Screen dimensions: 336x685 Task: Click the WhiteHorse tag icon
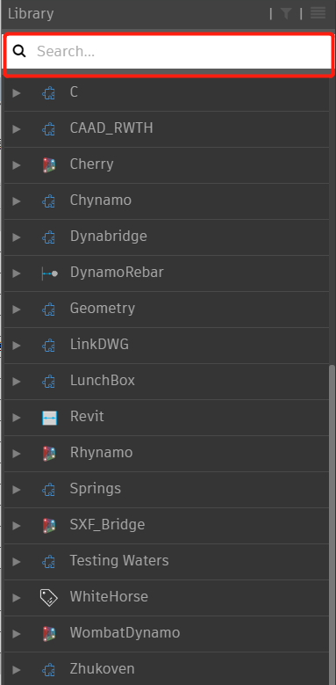coord(49,598)
